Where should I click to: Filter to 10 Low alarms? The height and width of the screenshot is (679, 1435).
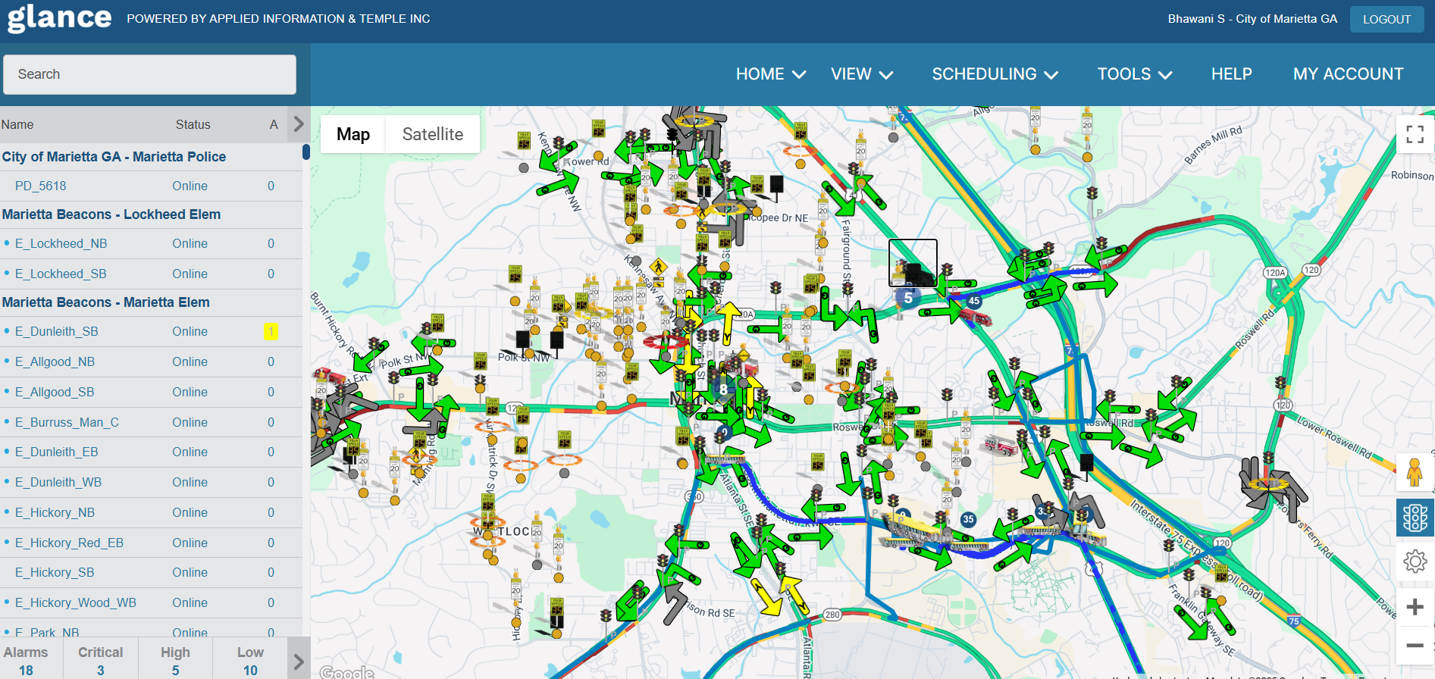pos(250,661)
